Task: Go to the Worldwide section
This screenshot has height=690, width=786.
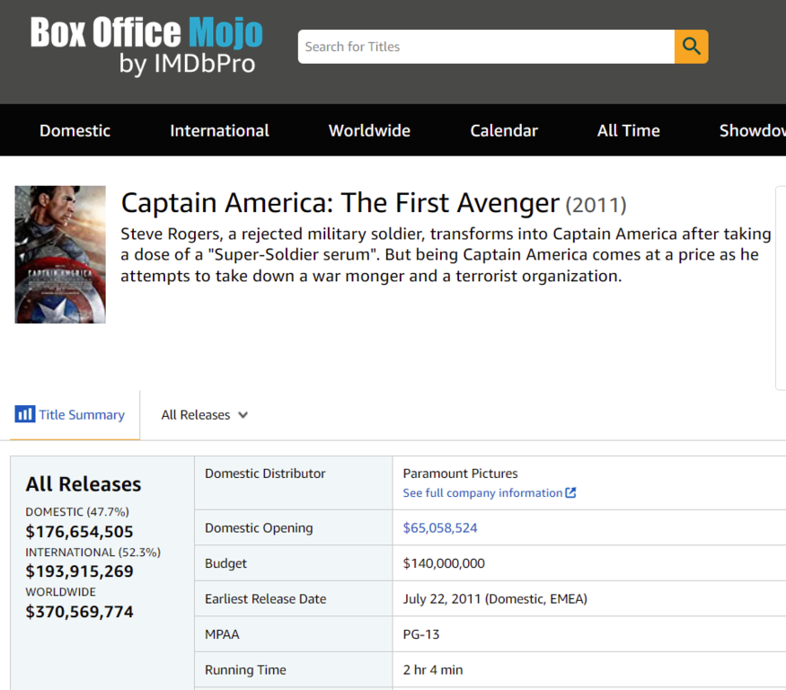Action: click(x=369, y=130)
